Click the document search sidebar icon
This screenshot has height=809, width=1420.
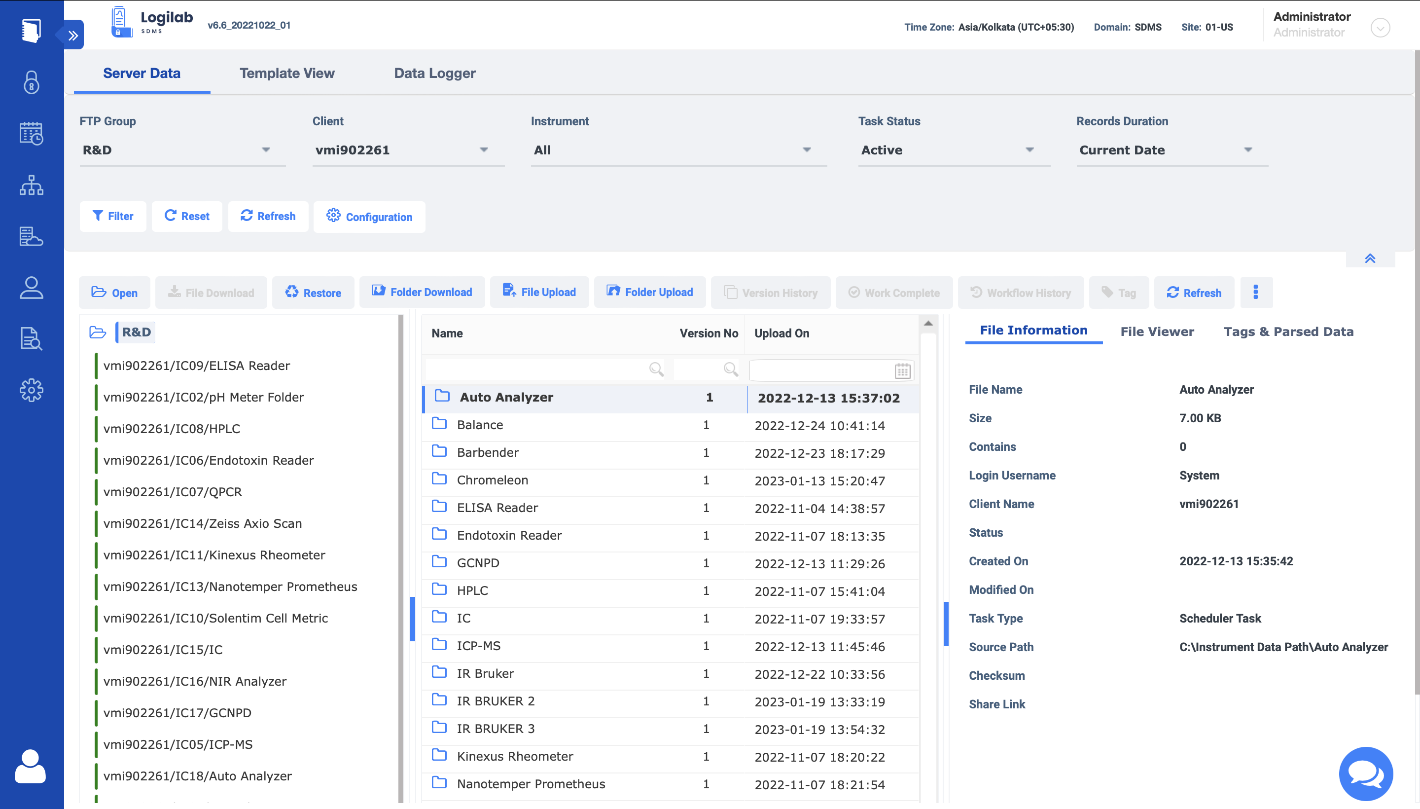point(32,339)
